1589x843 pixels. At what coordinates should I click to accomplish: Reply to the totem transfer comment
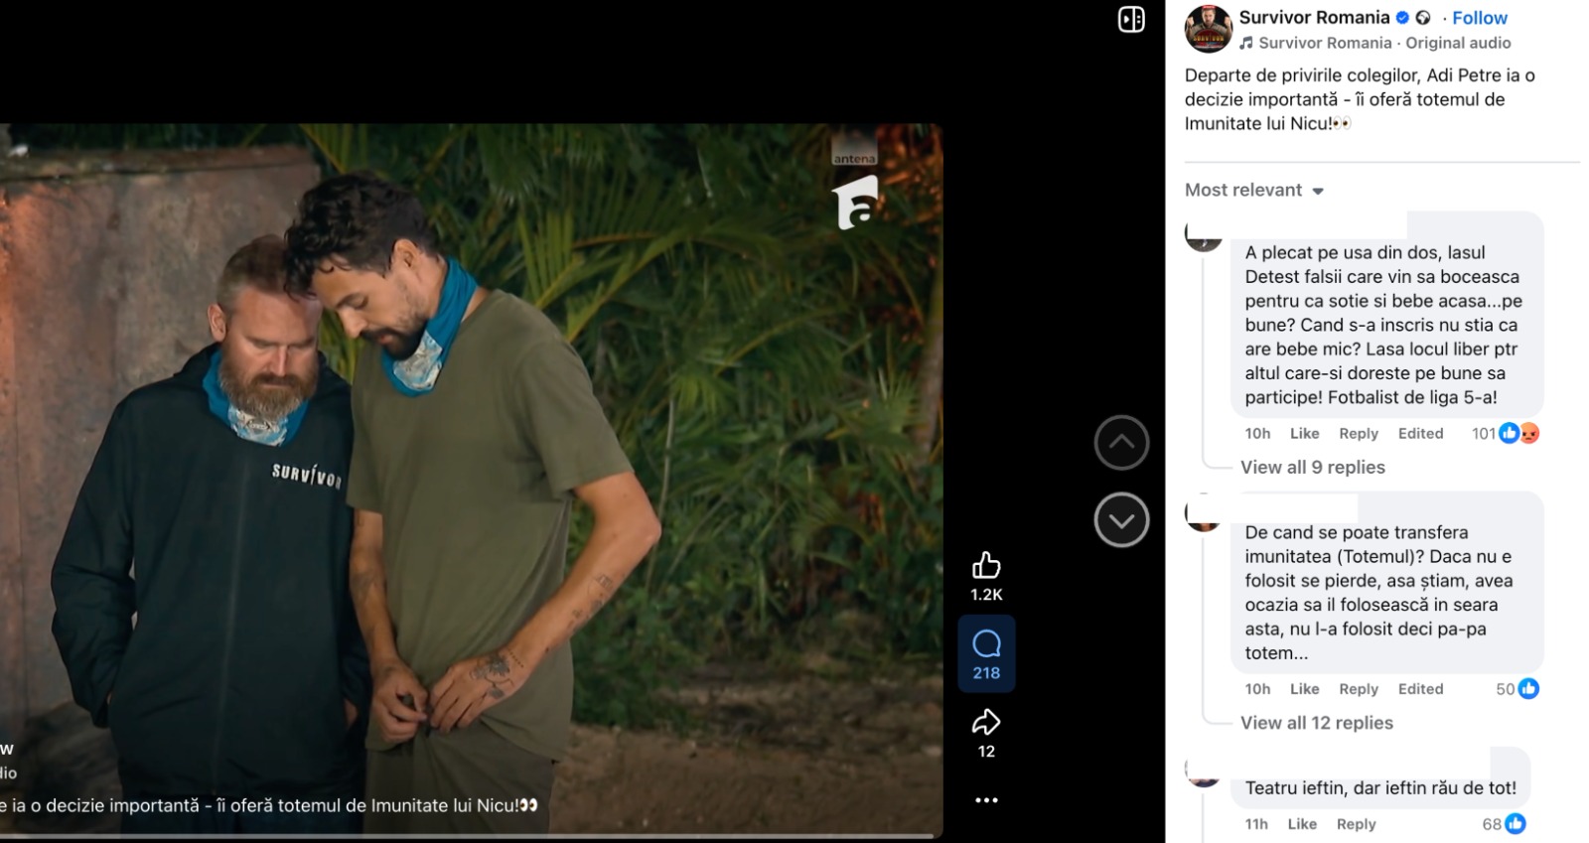[x=1358, y=689]
